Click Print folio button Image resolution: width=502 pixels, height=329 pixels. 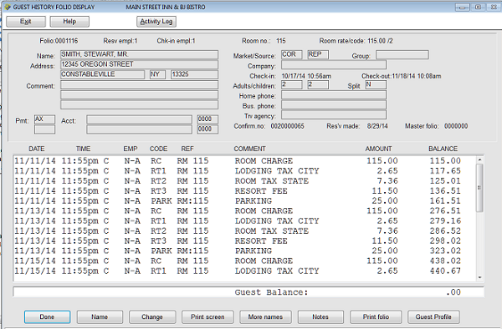[376, 316]
